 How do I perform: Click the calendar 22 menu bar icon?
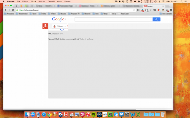click(x=131, y=1)
